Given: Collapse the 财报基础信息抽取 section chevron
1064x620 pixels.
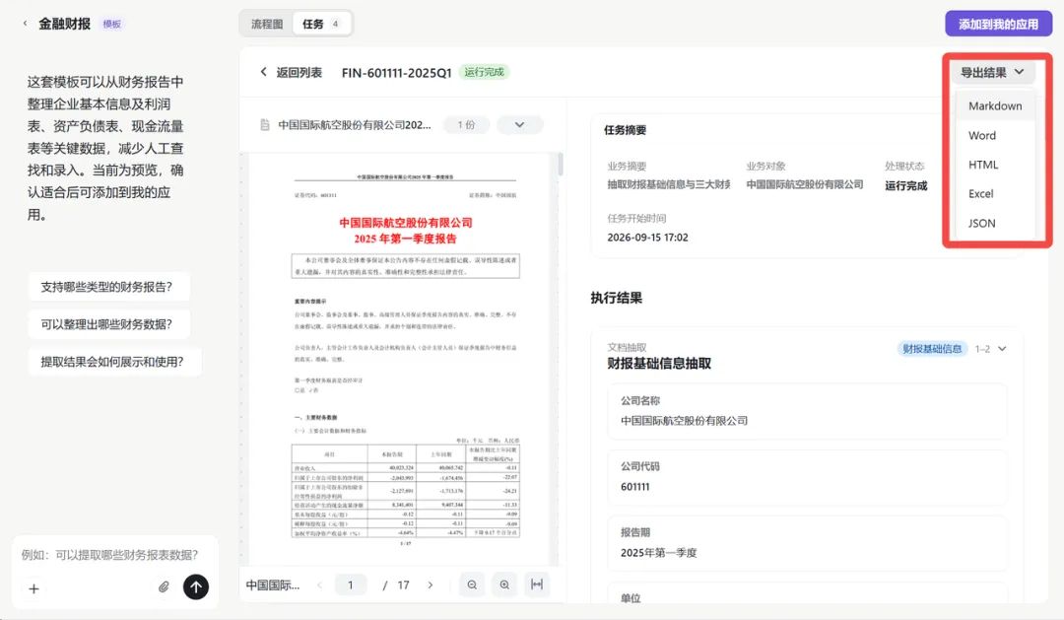Looking at the screenshot, I should click(1002, 349).
